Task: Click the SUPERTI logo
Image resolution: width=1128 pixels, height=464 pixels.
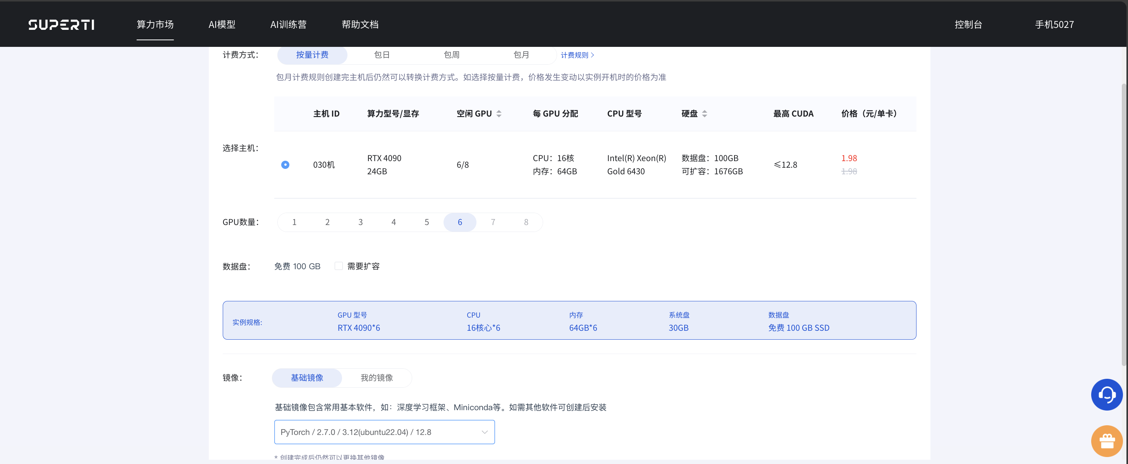Action: pyautogui.click(x=61, y=24)
